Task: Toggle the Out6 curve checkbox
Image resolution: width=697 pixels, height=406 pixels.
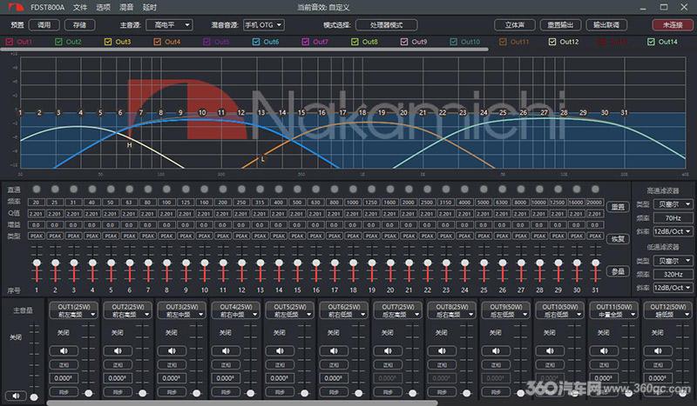Action: point(256,42)
